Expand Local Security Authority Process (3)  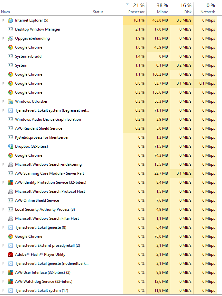3,209
